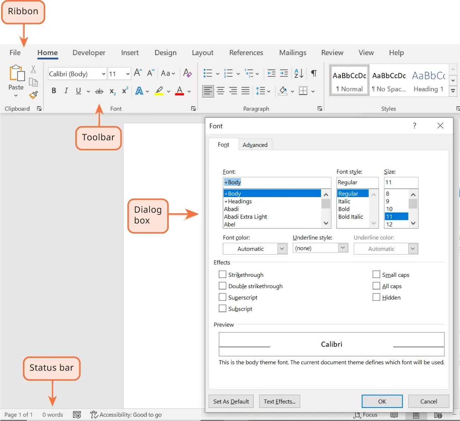Select Bold Italic in the Font style list
This screenshot has width=460, height=421.
[351, 217]
